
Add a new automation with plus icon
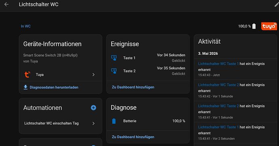coord(93,108)
